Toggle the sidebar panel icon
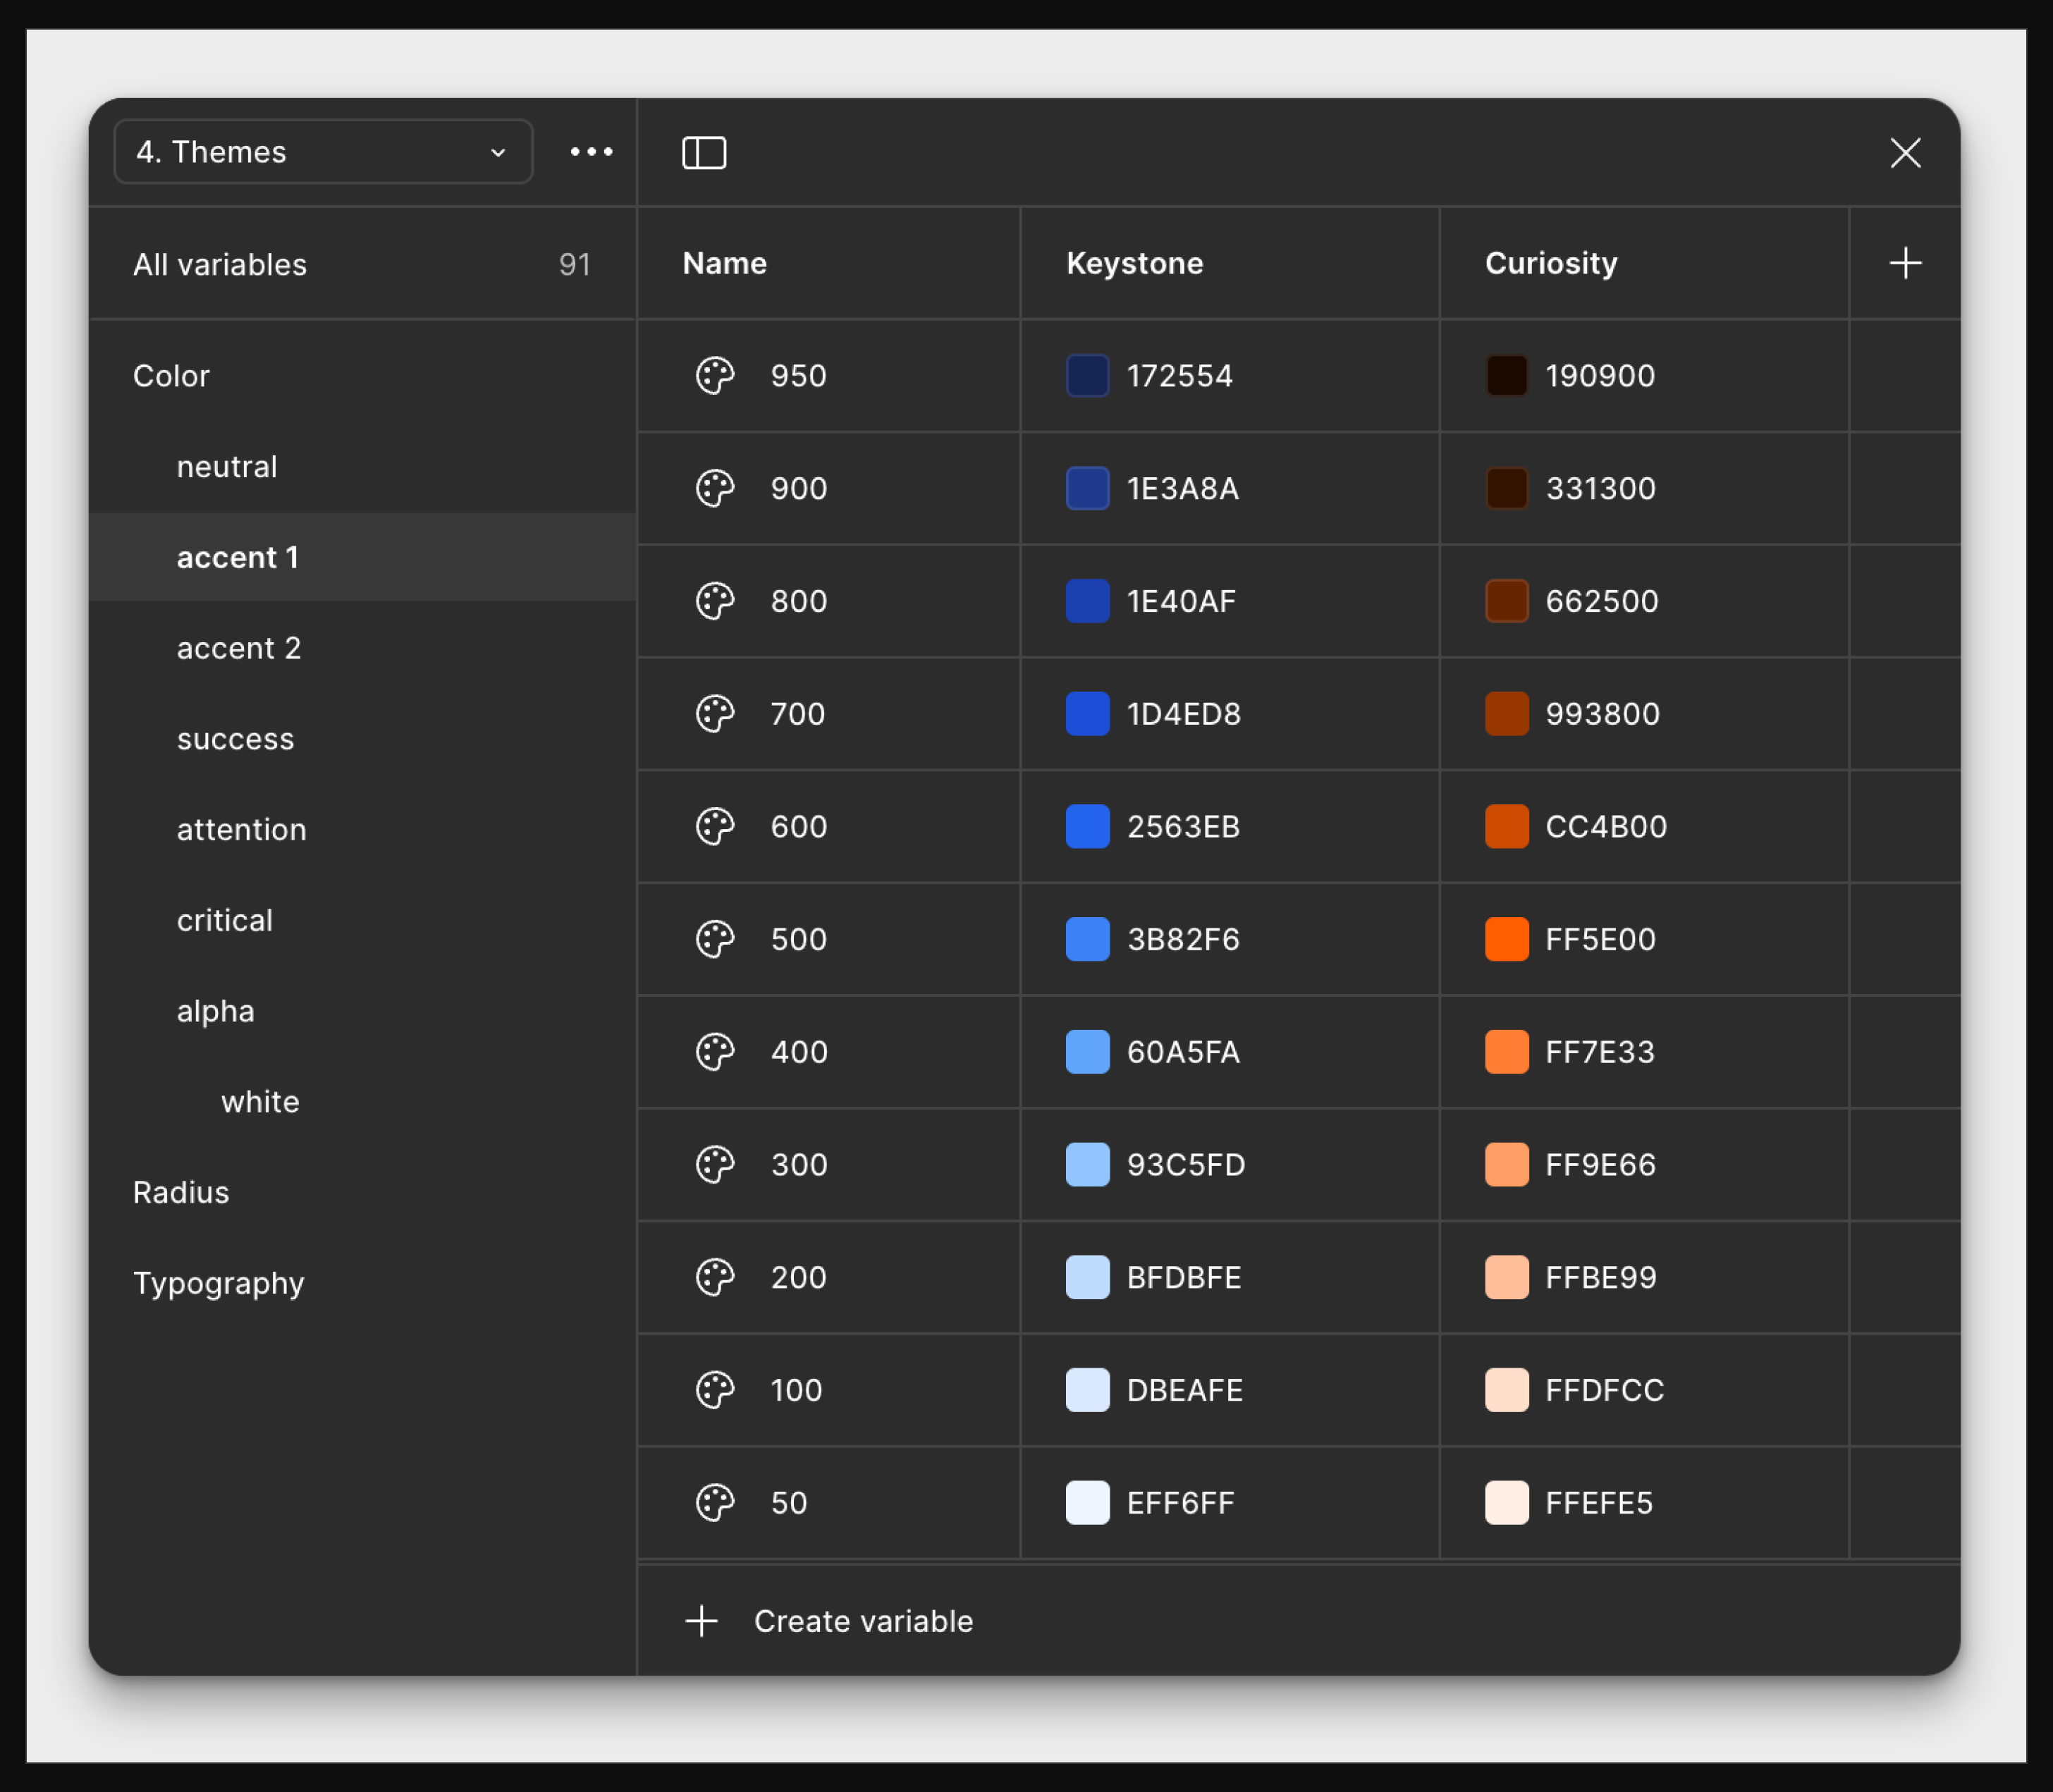This screenshot has width=2053, height=1792. click(x=704, y=153)
